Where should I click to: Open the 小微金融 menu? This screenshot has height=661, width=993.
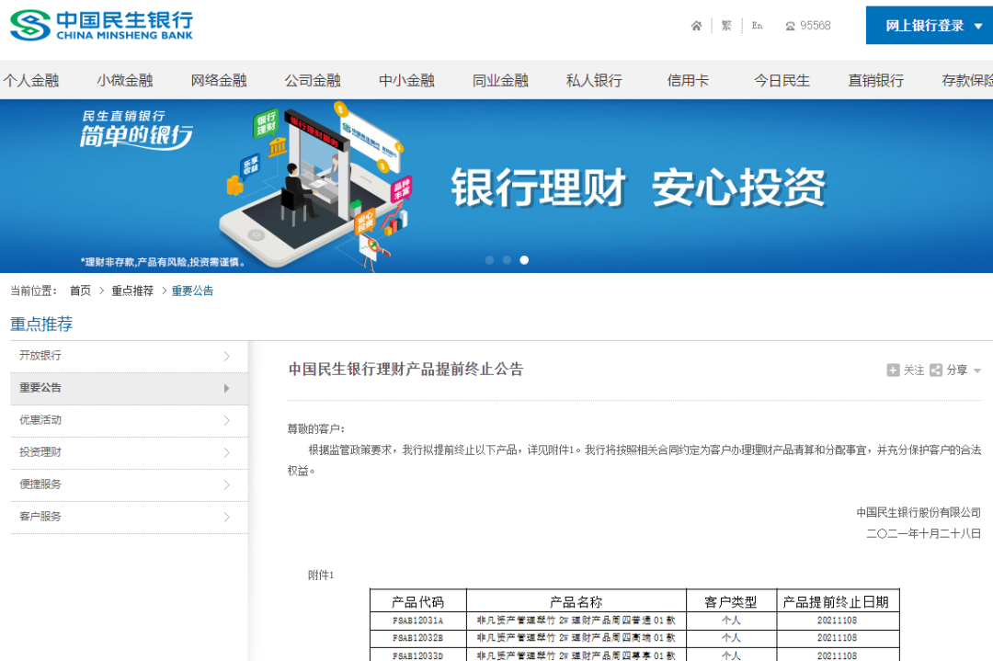tap(125, 80)
